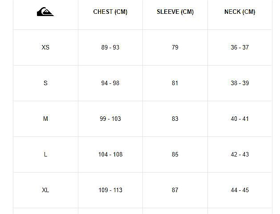
Task: Click chest measurement 104 - 108
Action: [x=110, y=154]
